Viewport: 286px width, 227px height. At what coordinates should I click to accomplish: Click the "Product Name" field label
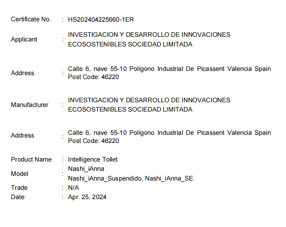pos(31,159)
